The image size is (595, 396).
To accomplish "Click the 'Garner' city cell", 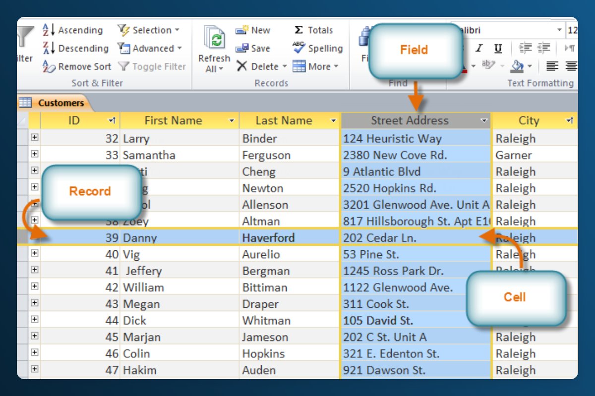I will pyautogui.click(x=535, y=155).
